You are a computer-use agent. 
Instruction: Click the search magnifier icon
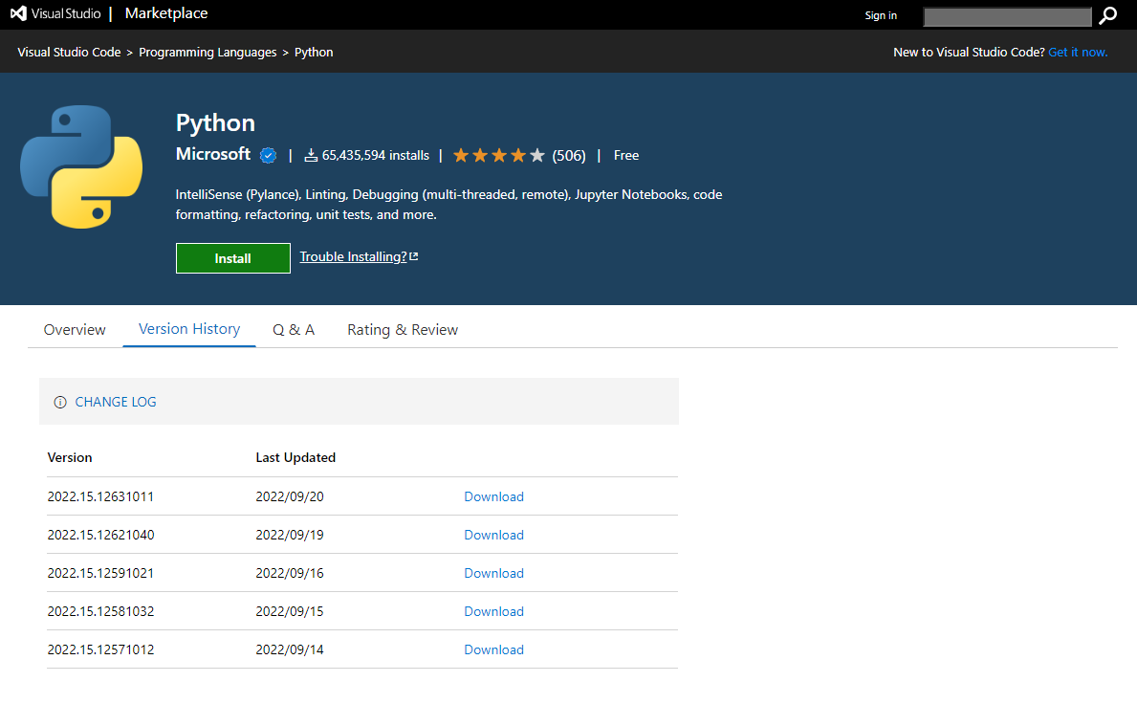pos(1107,15)
